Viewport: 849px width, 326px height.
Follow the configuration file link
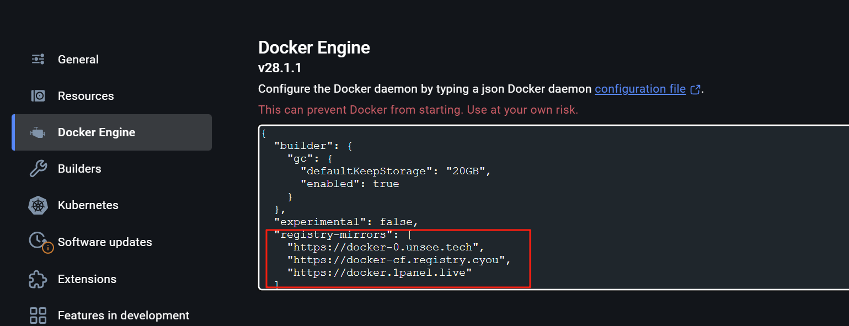640,89
